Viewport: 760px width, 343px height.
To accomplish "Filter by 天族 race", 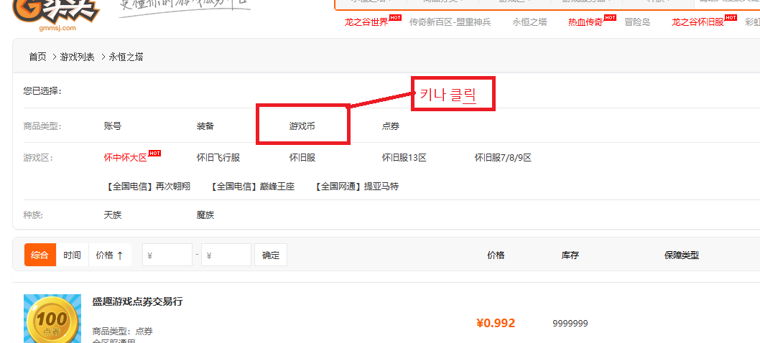I will tap(113, 215).
